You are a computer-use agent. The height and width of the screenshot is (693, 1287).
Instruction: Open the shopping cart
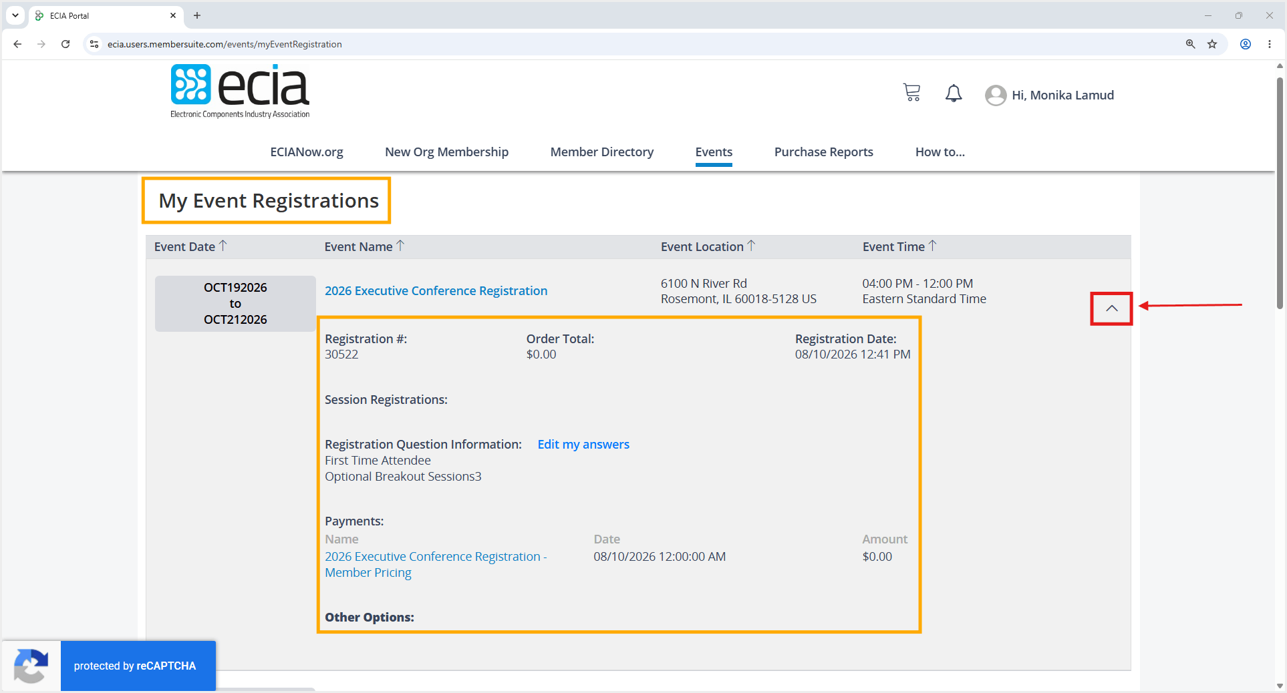(911, 93)
